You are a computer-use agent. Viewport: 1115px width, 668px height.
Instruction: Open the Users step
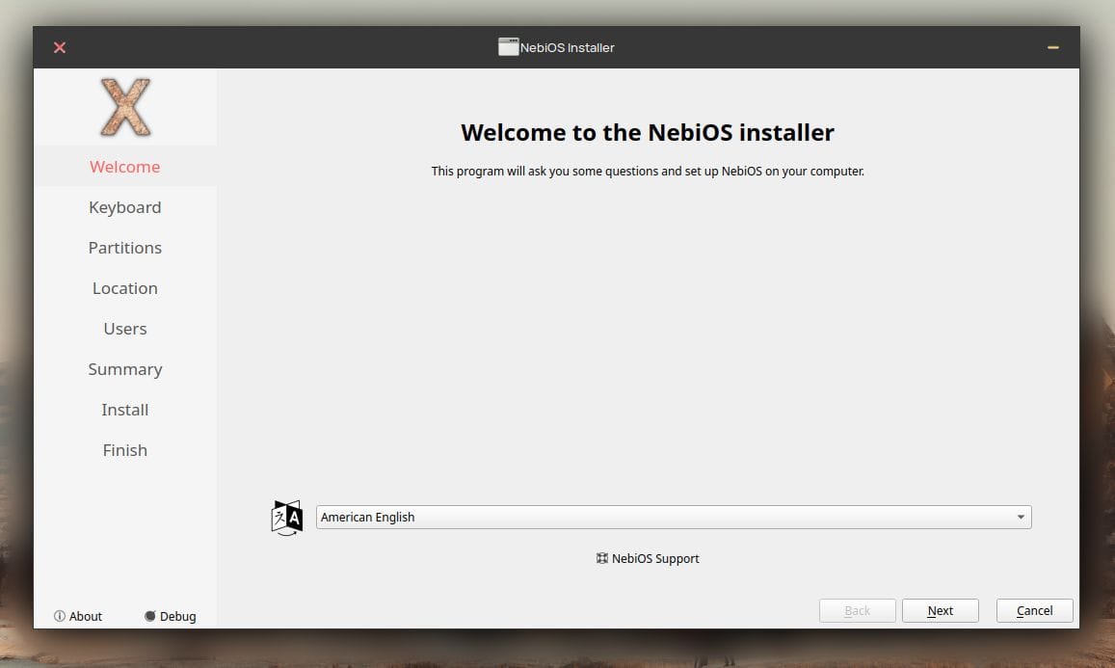125,329
